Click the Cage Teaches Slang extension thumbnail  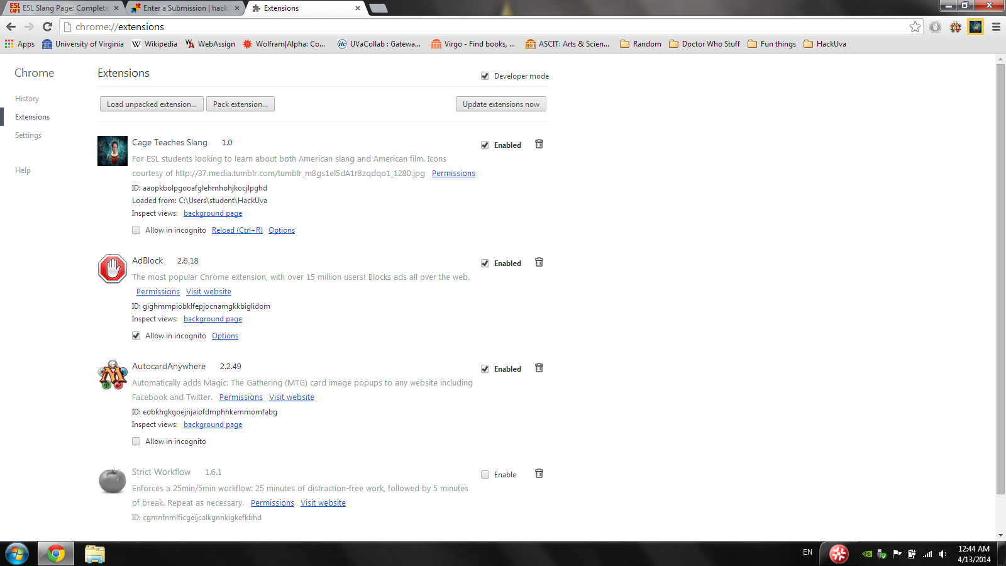[113, 151]
